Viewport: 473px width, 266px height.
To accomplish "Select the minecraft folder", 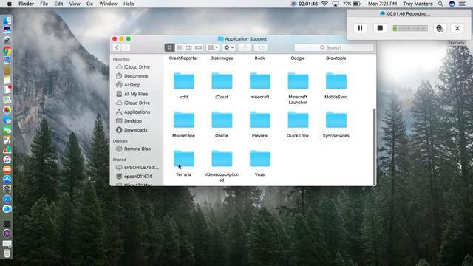I will (259, 81).
